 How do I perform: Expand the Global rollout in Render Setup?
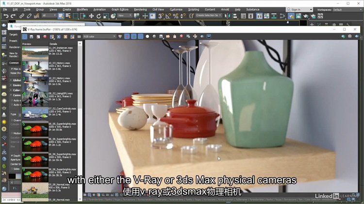pos(15,80)
